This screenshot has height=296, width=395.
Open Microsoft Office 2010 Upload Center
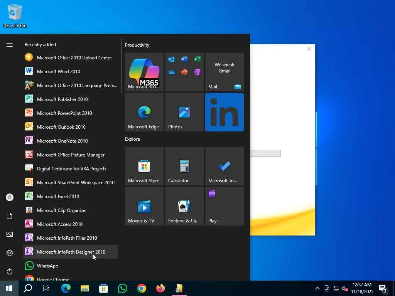point(71,58)
